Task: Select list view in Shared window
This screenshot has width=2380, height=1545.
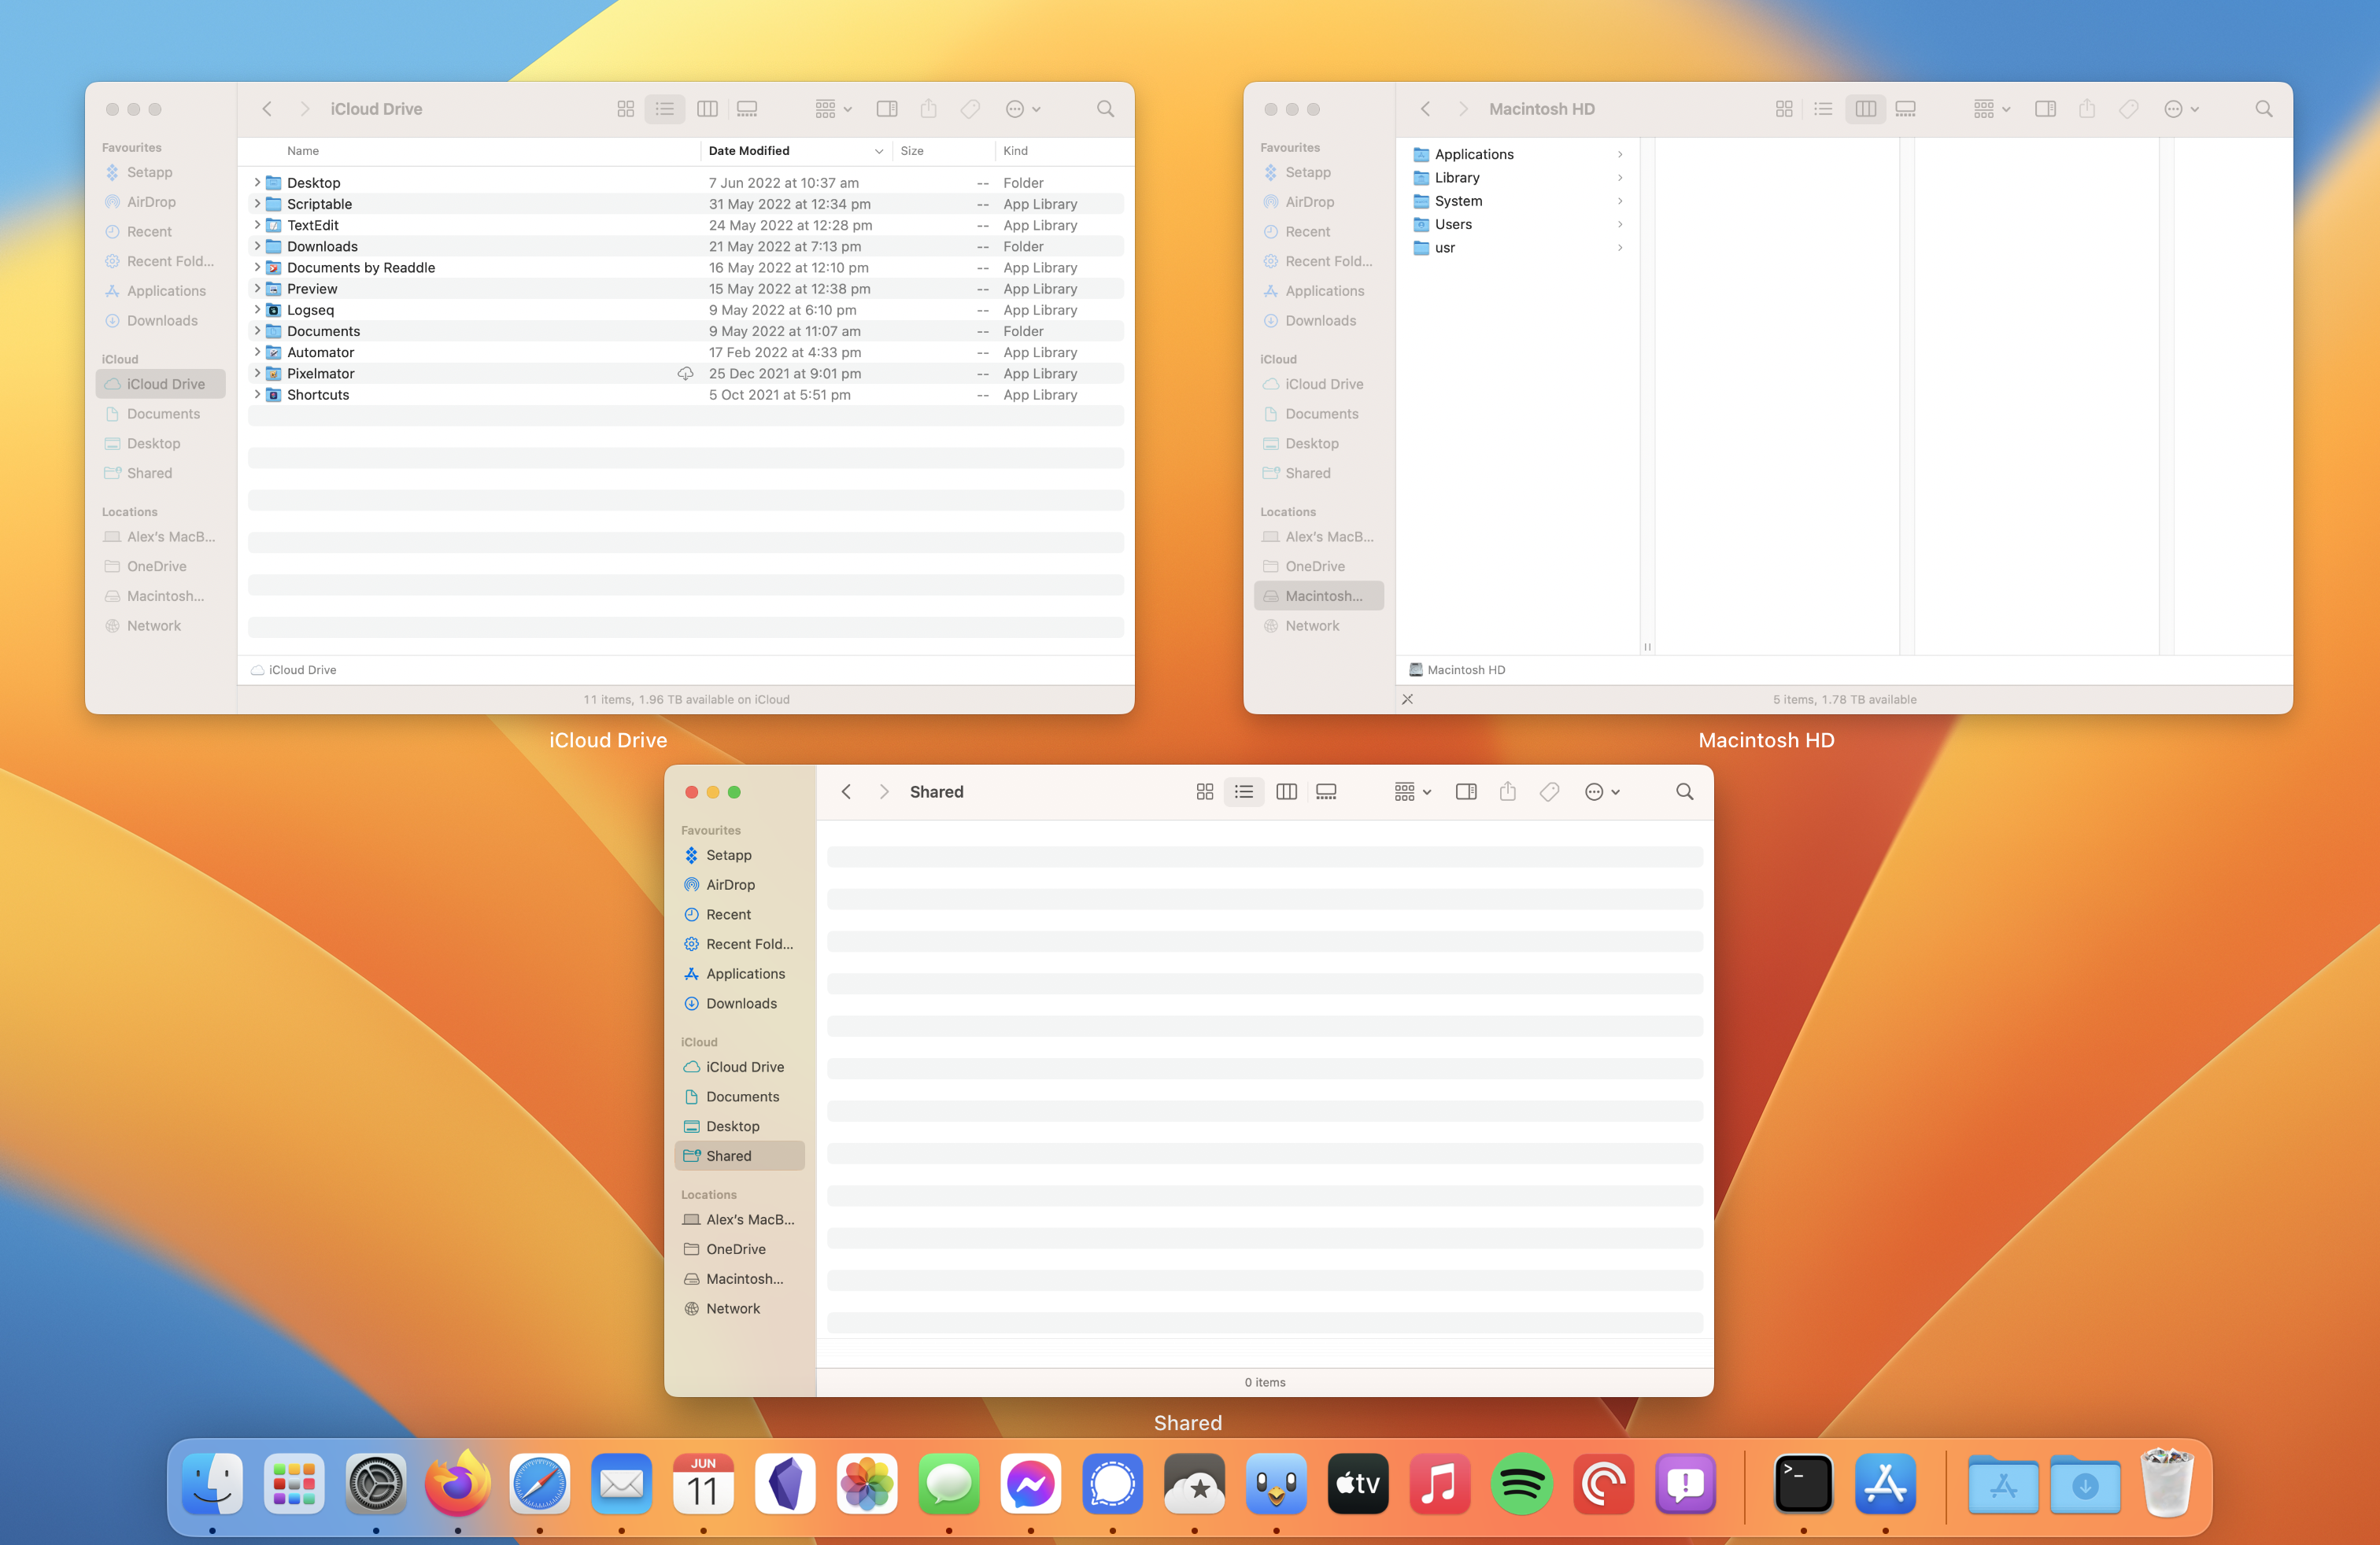Action: (x=1244, y=791)
